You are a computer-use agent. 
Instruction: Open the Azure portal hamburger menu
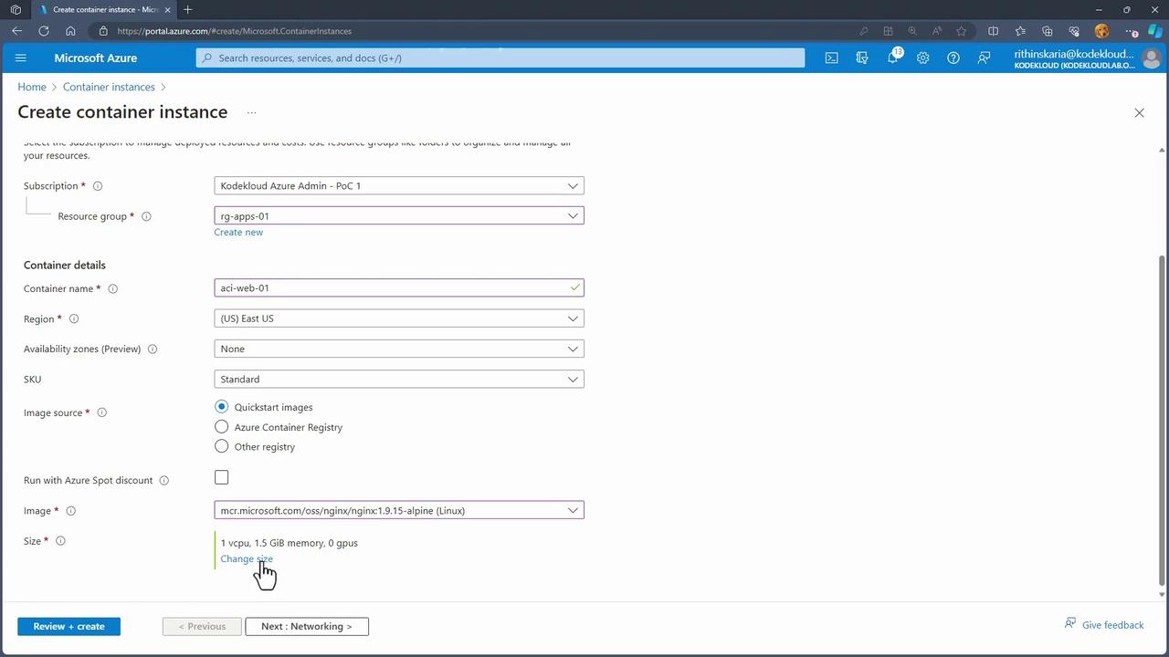[x=21, y=57]
